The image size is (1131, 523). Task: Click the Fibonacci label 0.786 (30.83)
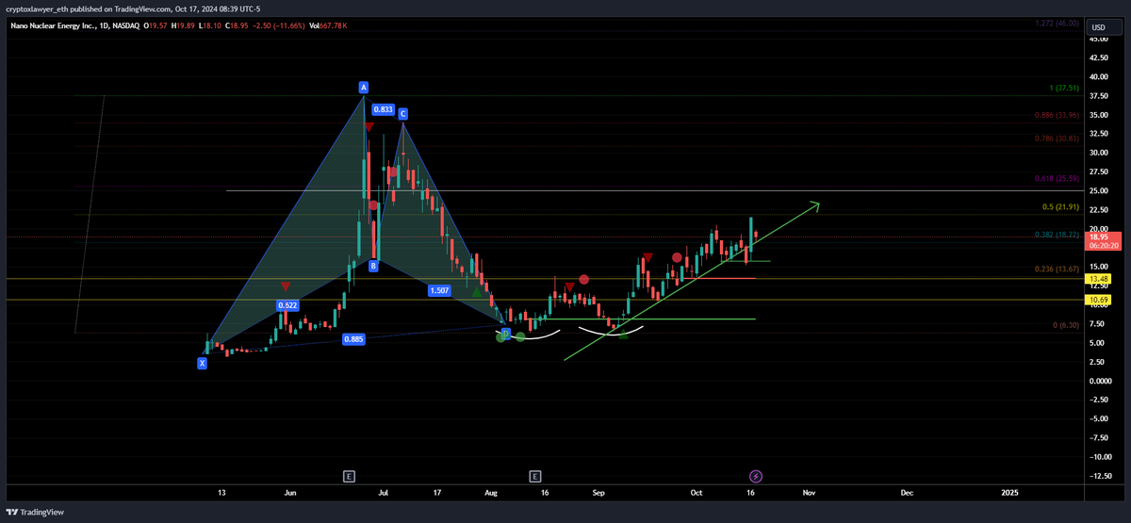[x=1057, y=139]
